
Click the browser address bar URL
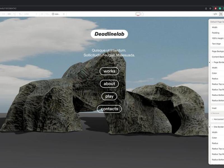click(8, 8)
